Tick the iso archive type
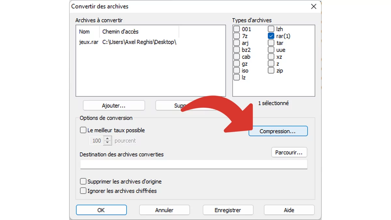This screenshot has width=391, height=220. click(x=237, y=70)
